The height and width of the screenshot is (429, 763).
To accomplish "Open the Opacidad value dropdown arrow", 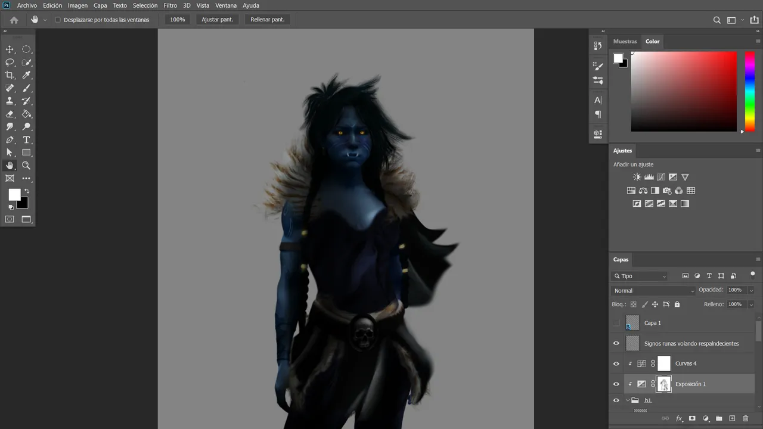I will (751, 290).
